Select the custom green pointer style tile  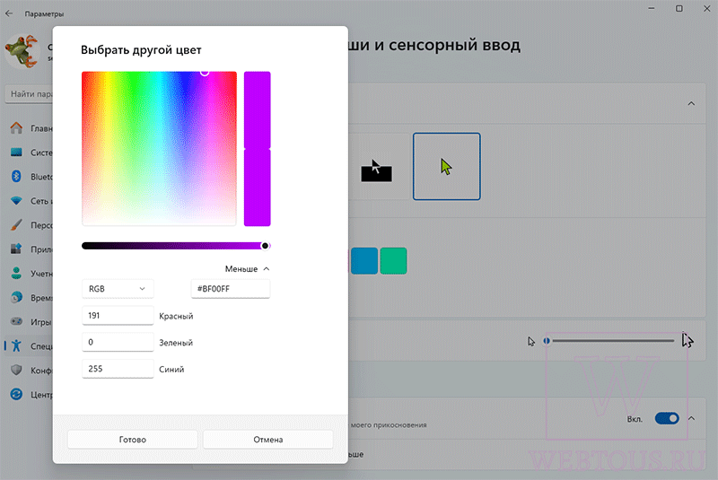click(446, 167)
